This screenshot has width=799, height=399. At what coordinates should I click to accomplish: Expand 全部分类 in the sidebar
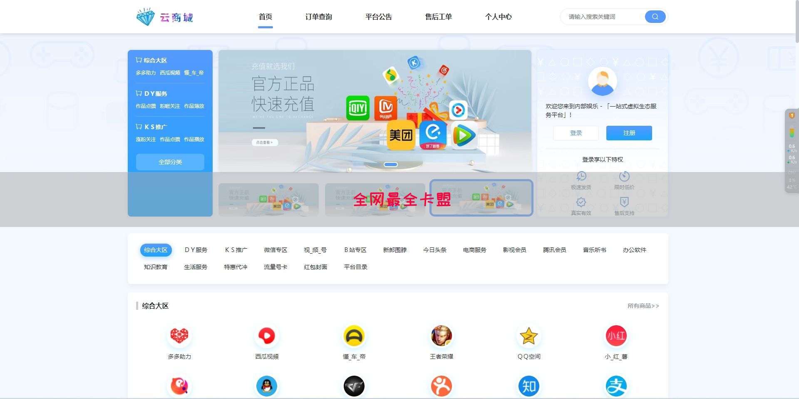tap(170, 162)
